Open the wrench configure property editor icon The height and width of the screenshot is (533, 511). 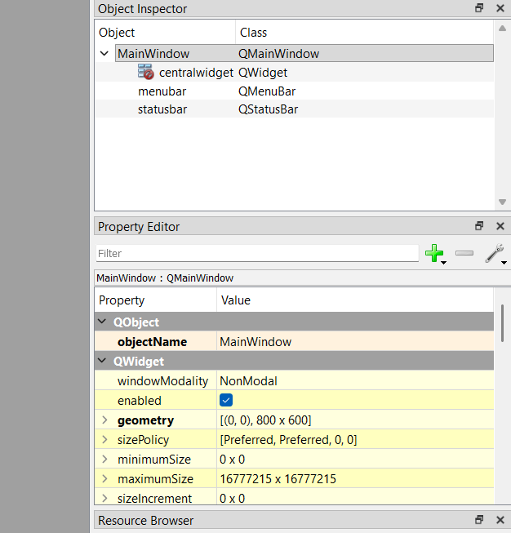click(494, 253)
